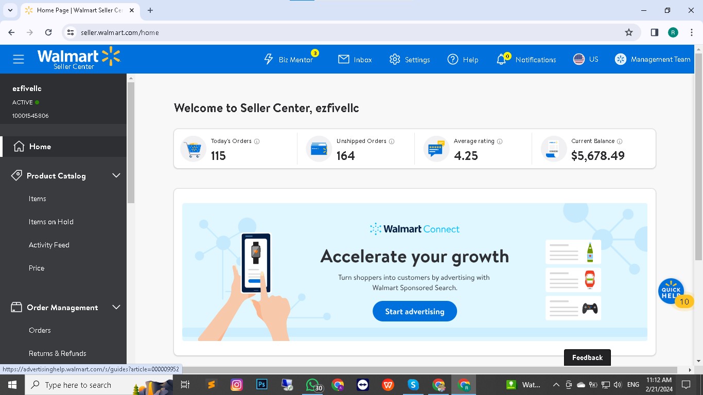Open the Chrome tab search dropdown
This screenshot has width=703, height=395.
10,10
